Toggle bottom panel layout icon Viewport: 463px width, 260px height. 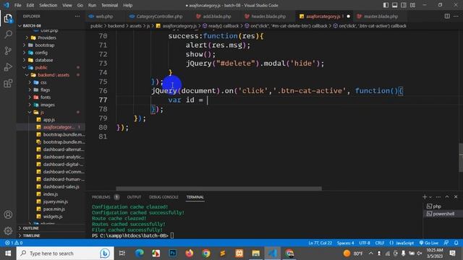394,5
